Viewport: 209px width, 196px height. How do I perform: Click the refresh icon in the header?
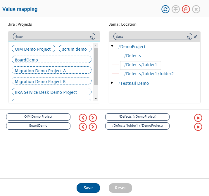click(x=165, y=9)
